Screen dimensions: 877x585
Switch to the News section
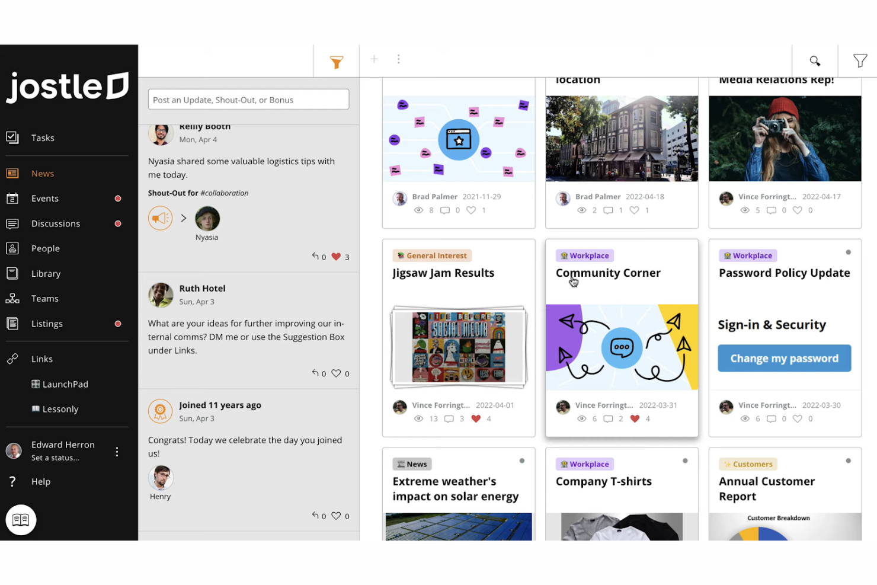[x=42, y=173]
